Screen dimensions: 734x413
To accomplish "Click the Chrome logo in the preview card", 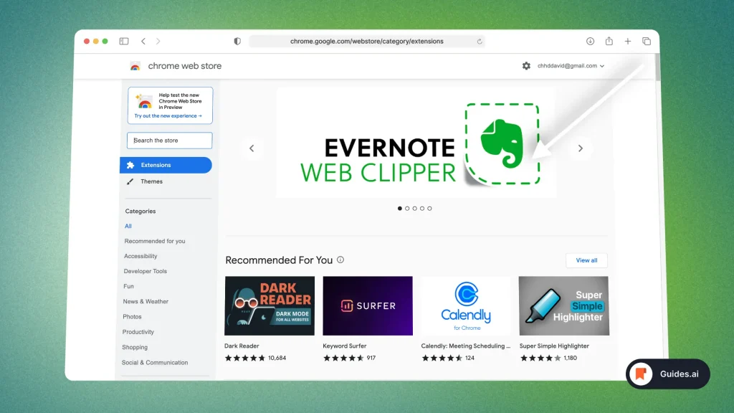I will tap(144, 101).
